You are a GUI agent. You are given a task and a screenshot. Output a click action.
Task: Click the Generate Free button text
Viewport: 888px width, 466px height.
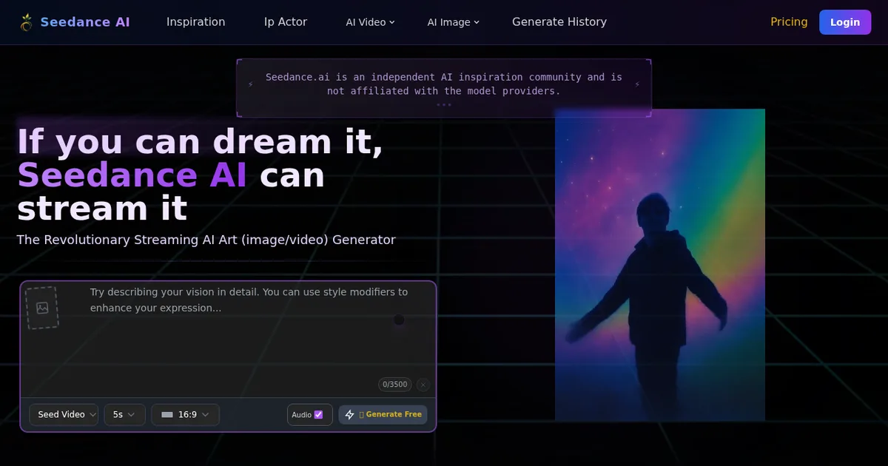(394, 415)
